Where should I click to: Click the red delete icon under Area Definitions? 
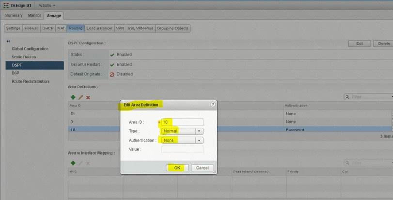click(88, 97)
